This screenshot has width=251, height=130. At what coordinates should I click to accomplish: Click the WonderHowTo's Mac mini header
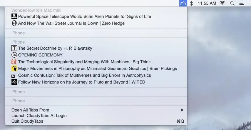[36, 10]
